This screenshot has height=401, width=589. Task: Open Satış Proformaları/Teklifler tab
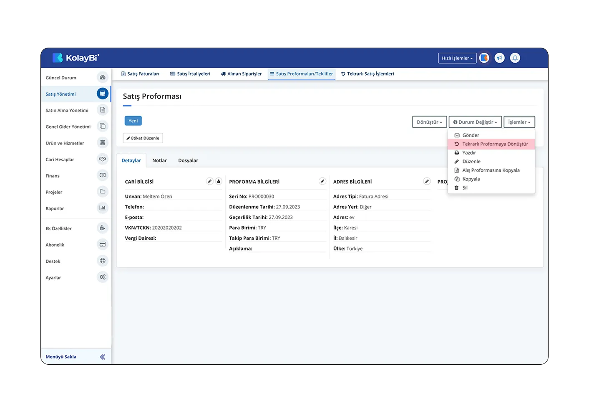pyautogui.click(x=302, y=74)
